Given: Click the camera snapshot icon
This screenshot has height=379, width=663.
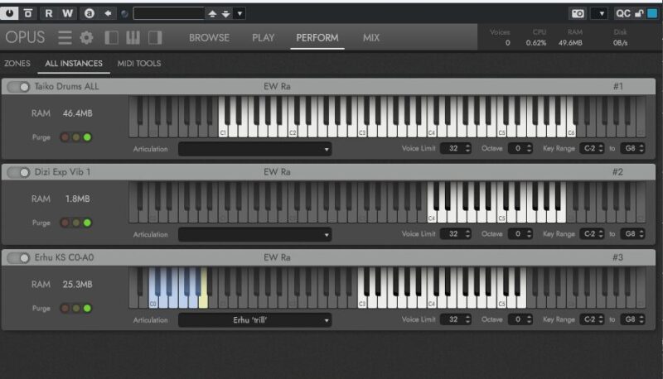Looking at the screenshot, I should point(578,13).
